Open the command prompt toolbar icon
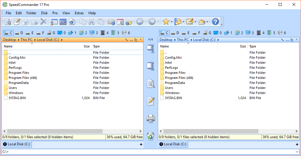Viewport: 301px width, 156px height. tap(63, 22)
